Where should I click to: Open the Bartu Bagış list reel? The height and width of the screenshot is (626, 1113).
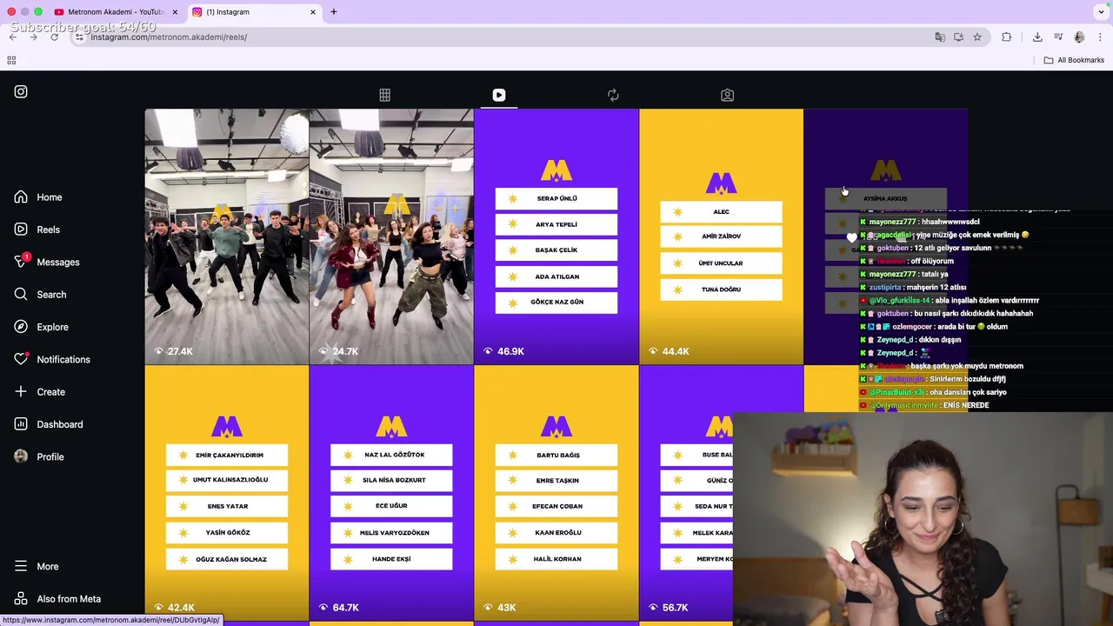pyautogui.click(x=556, y=493)
